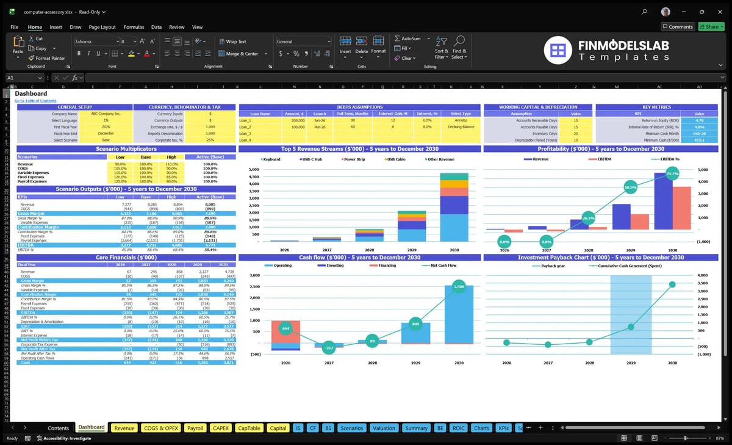Click the search magnifier in title bar

tap(645, 12)
